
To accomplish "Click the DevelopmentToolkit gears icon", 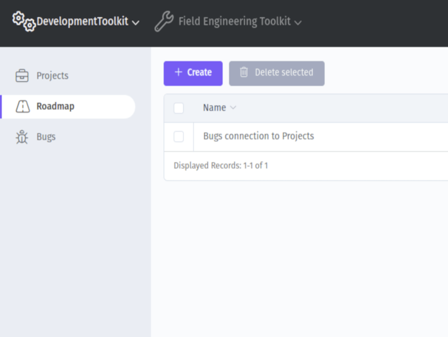I will pos(24,21).
